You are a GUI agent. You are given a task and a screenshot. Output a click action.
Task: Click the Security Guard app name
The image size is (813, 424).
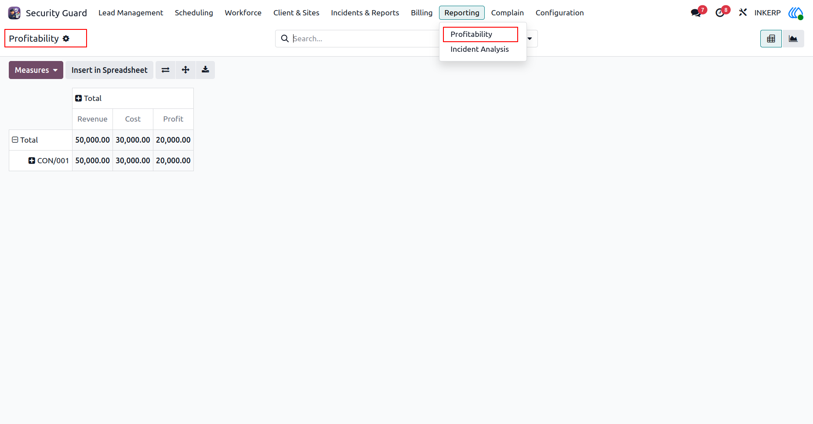click(56, 13)
